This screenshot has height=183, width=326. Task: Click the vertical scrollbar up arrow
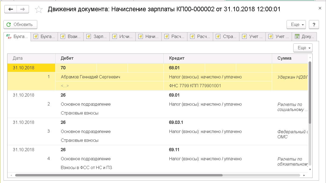(310, 57)
